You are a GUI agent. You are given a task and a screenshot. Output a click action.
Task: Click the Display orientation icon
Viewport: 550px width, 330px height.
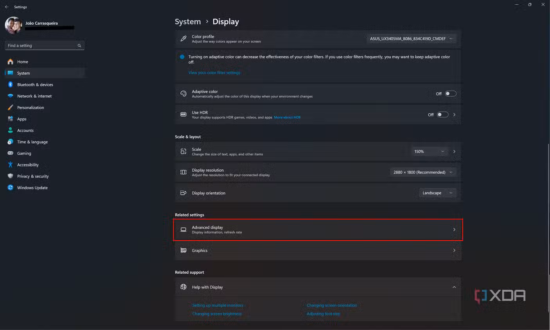(x=183, y=193)
